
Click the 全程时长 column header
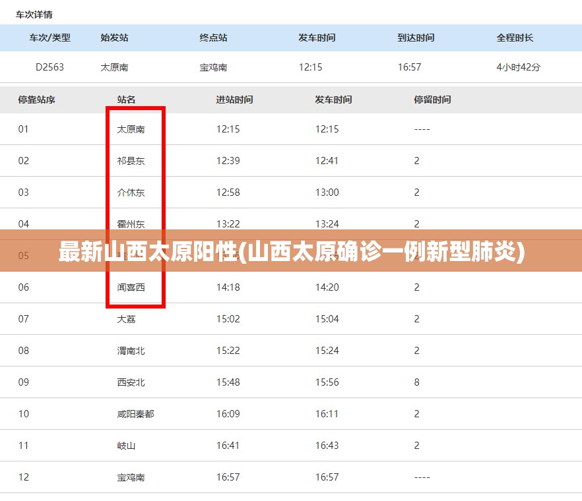(x=515, y=38)
